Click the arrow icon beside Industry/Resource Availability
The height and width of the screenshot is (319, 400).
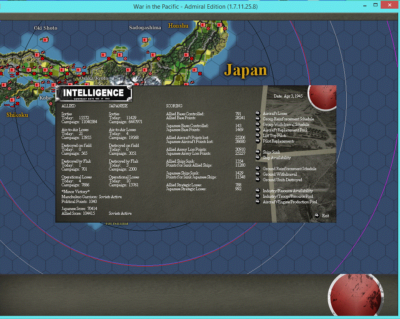[x=258, y=190]
